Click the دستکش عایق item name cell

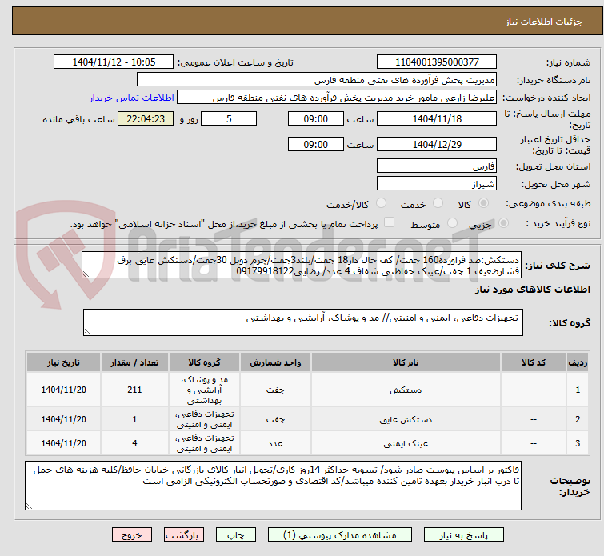click(406, 419)
